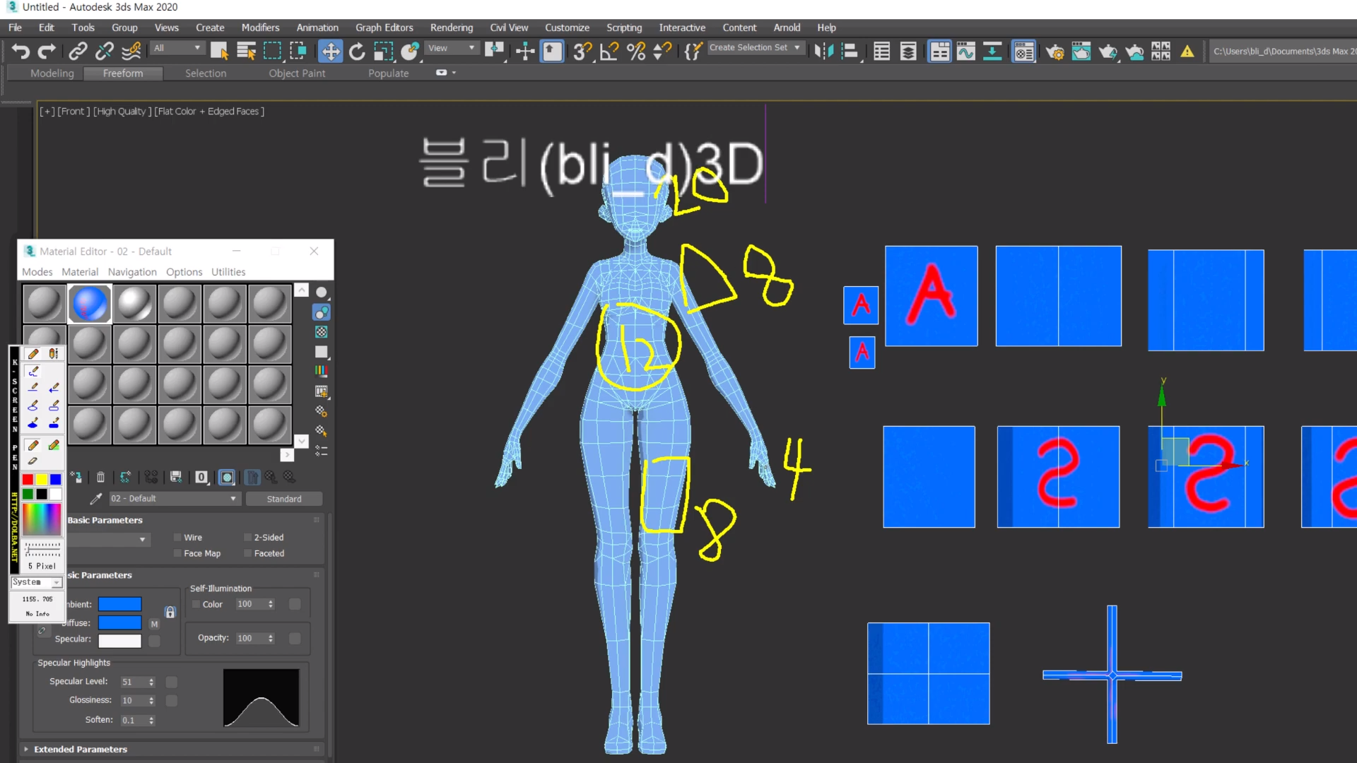The width and height of the screenshot is (1357, 763).
Task: Switch to the Object Paint ribbon tab
Action: [297, 73]
